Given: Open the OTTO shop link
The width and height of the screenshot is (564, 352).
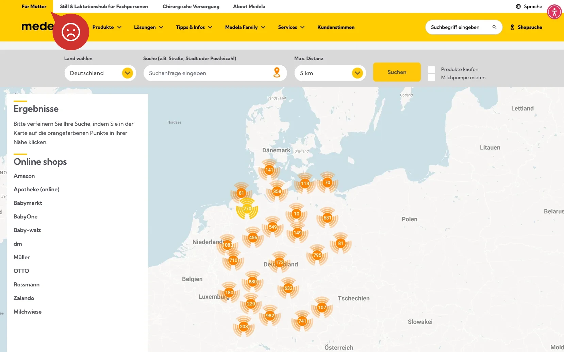Looking at the screenshot, I should [x=21, y=271].
